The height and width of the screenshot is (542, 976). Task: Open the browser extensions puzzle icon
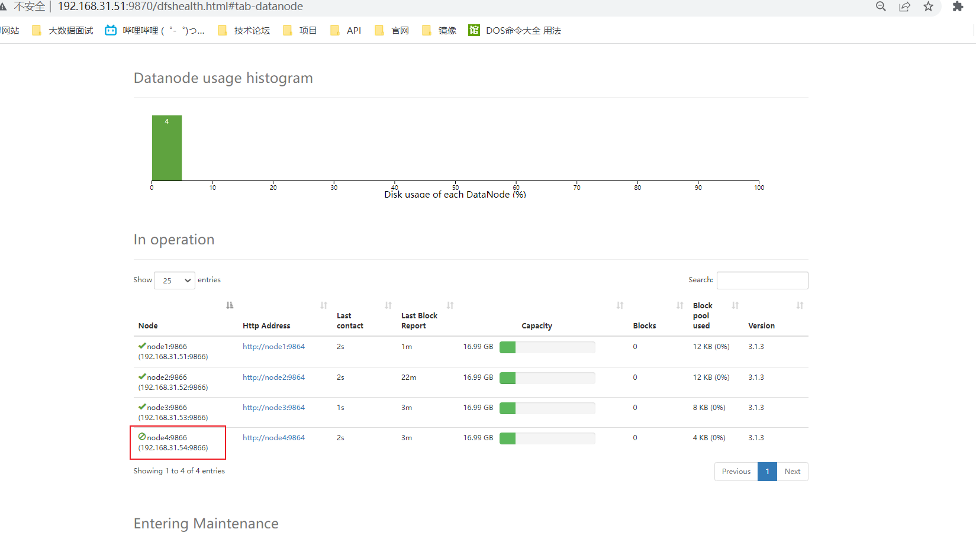click(958, 7)
